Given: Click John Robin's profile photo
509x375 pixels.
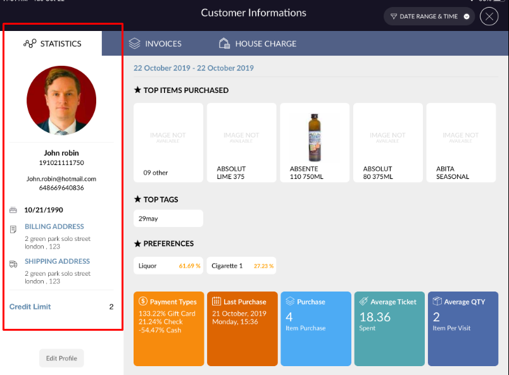Looking at the screenshot, I should pos(61,101).
